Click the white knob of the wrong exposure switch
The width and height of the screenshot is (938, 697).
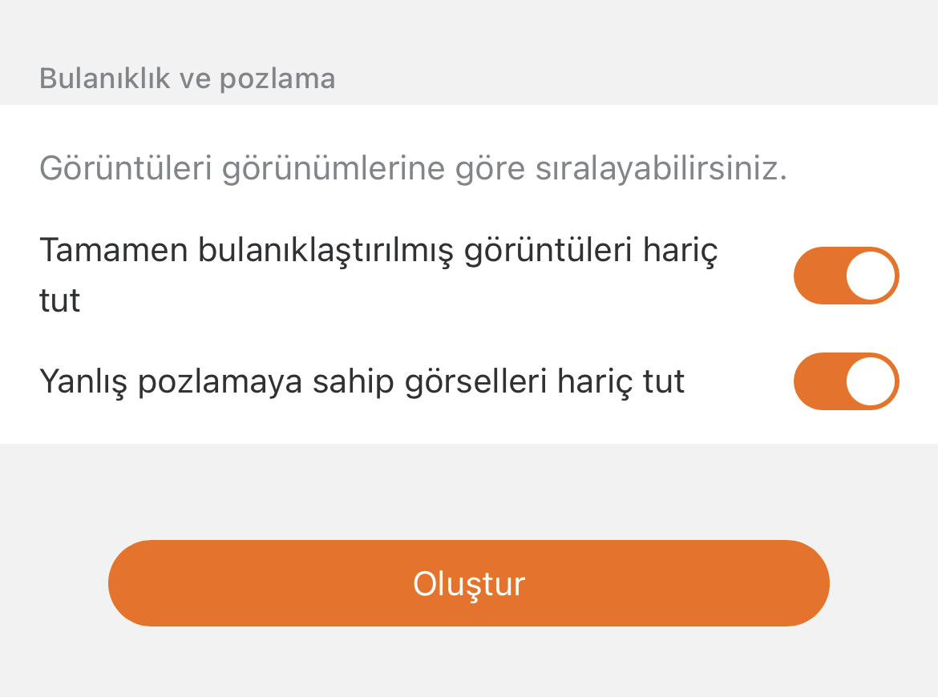(x=871, y=381)
